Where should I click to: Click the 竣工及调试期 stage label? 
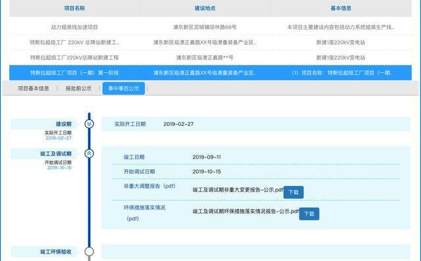56,153
